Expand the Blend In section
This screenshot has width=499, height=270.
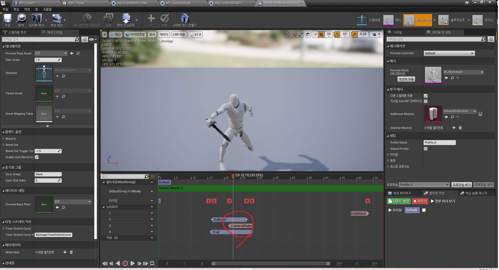click(x=4, y=139)
